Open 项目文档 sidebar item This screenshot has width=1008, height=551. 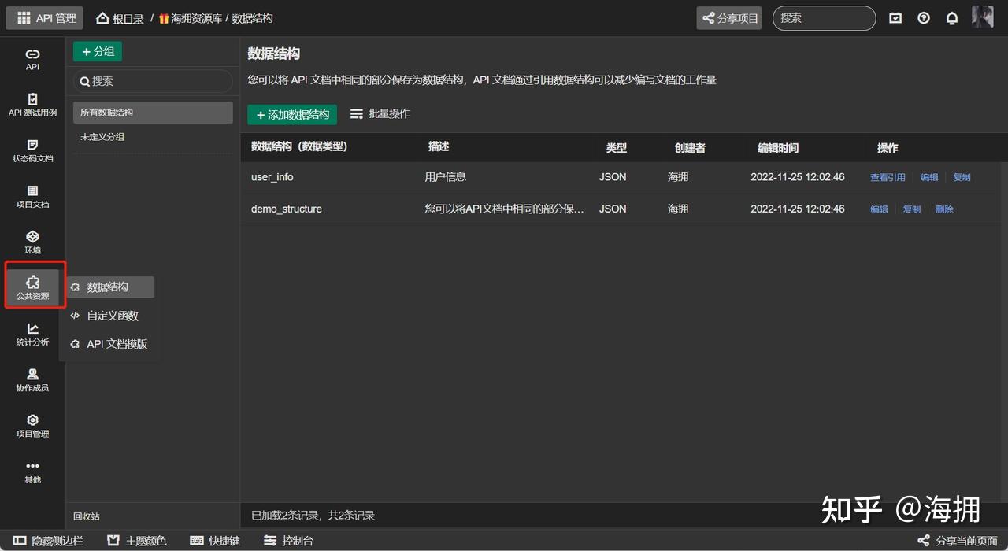(32, 197)
